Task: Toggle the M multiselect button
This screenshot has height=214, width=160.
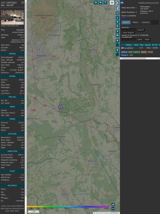Action: pos(117,36)
